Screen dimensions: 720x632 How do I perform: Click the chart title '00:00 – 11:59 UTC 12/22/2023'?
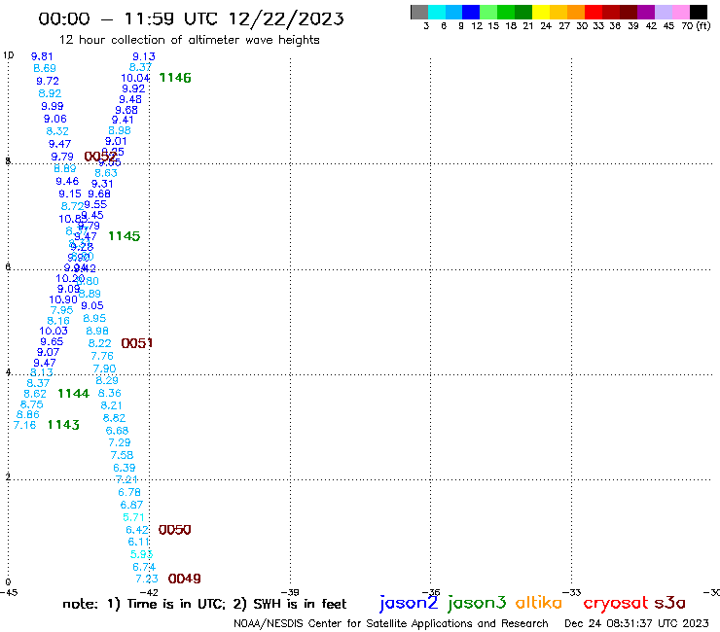click(191, 18)
